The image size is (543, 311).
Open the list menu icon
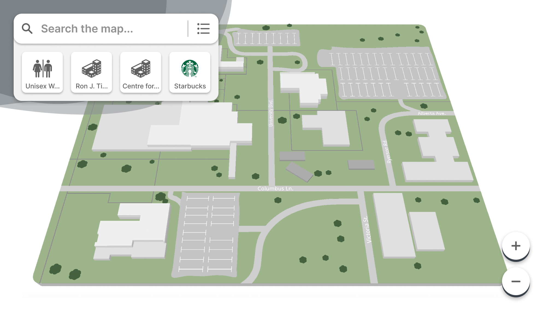tap(203, 29)
